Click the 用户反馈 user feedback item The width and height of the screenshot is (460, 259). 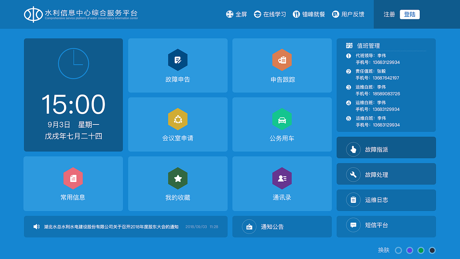point(348,14)
